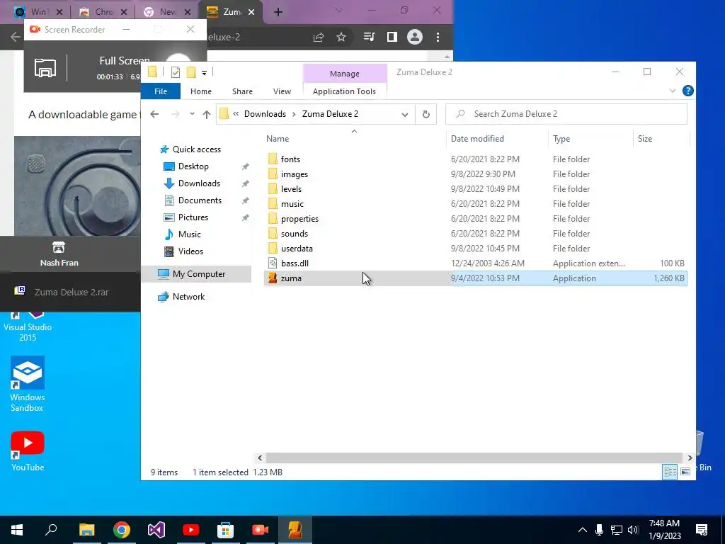Screen dimensions: 725x544
Task: Switch to the details view layout
Action: tap(670, 471)
